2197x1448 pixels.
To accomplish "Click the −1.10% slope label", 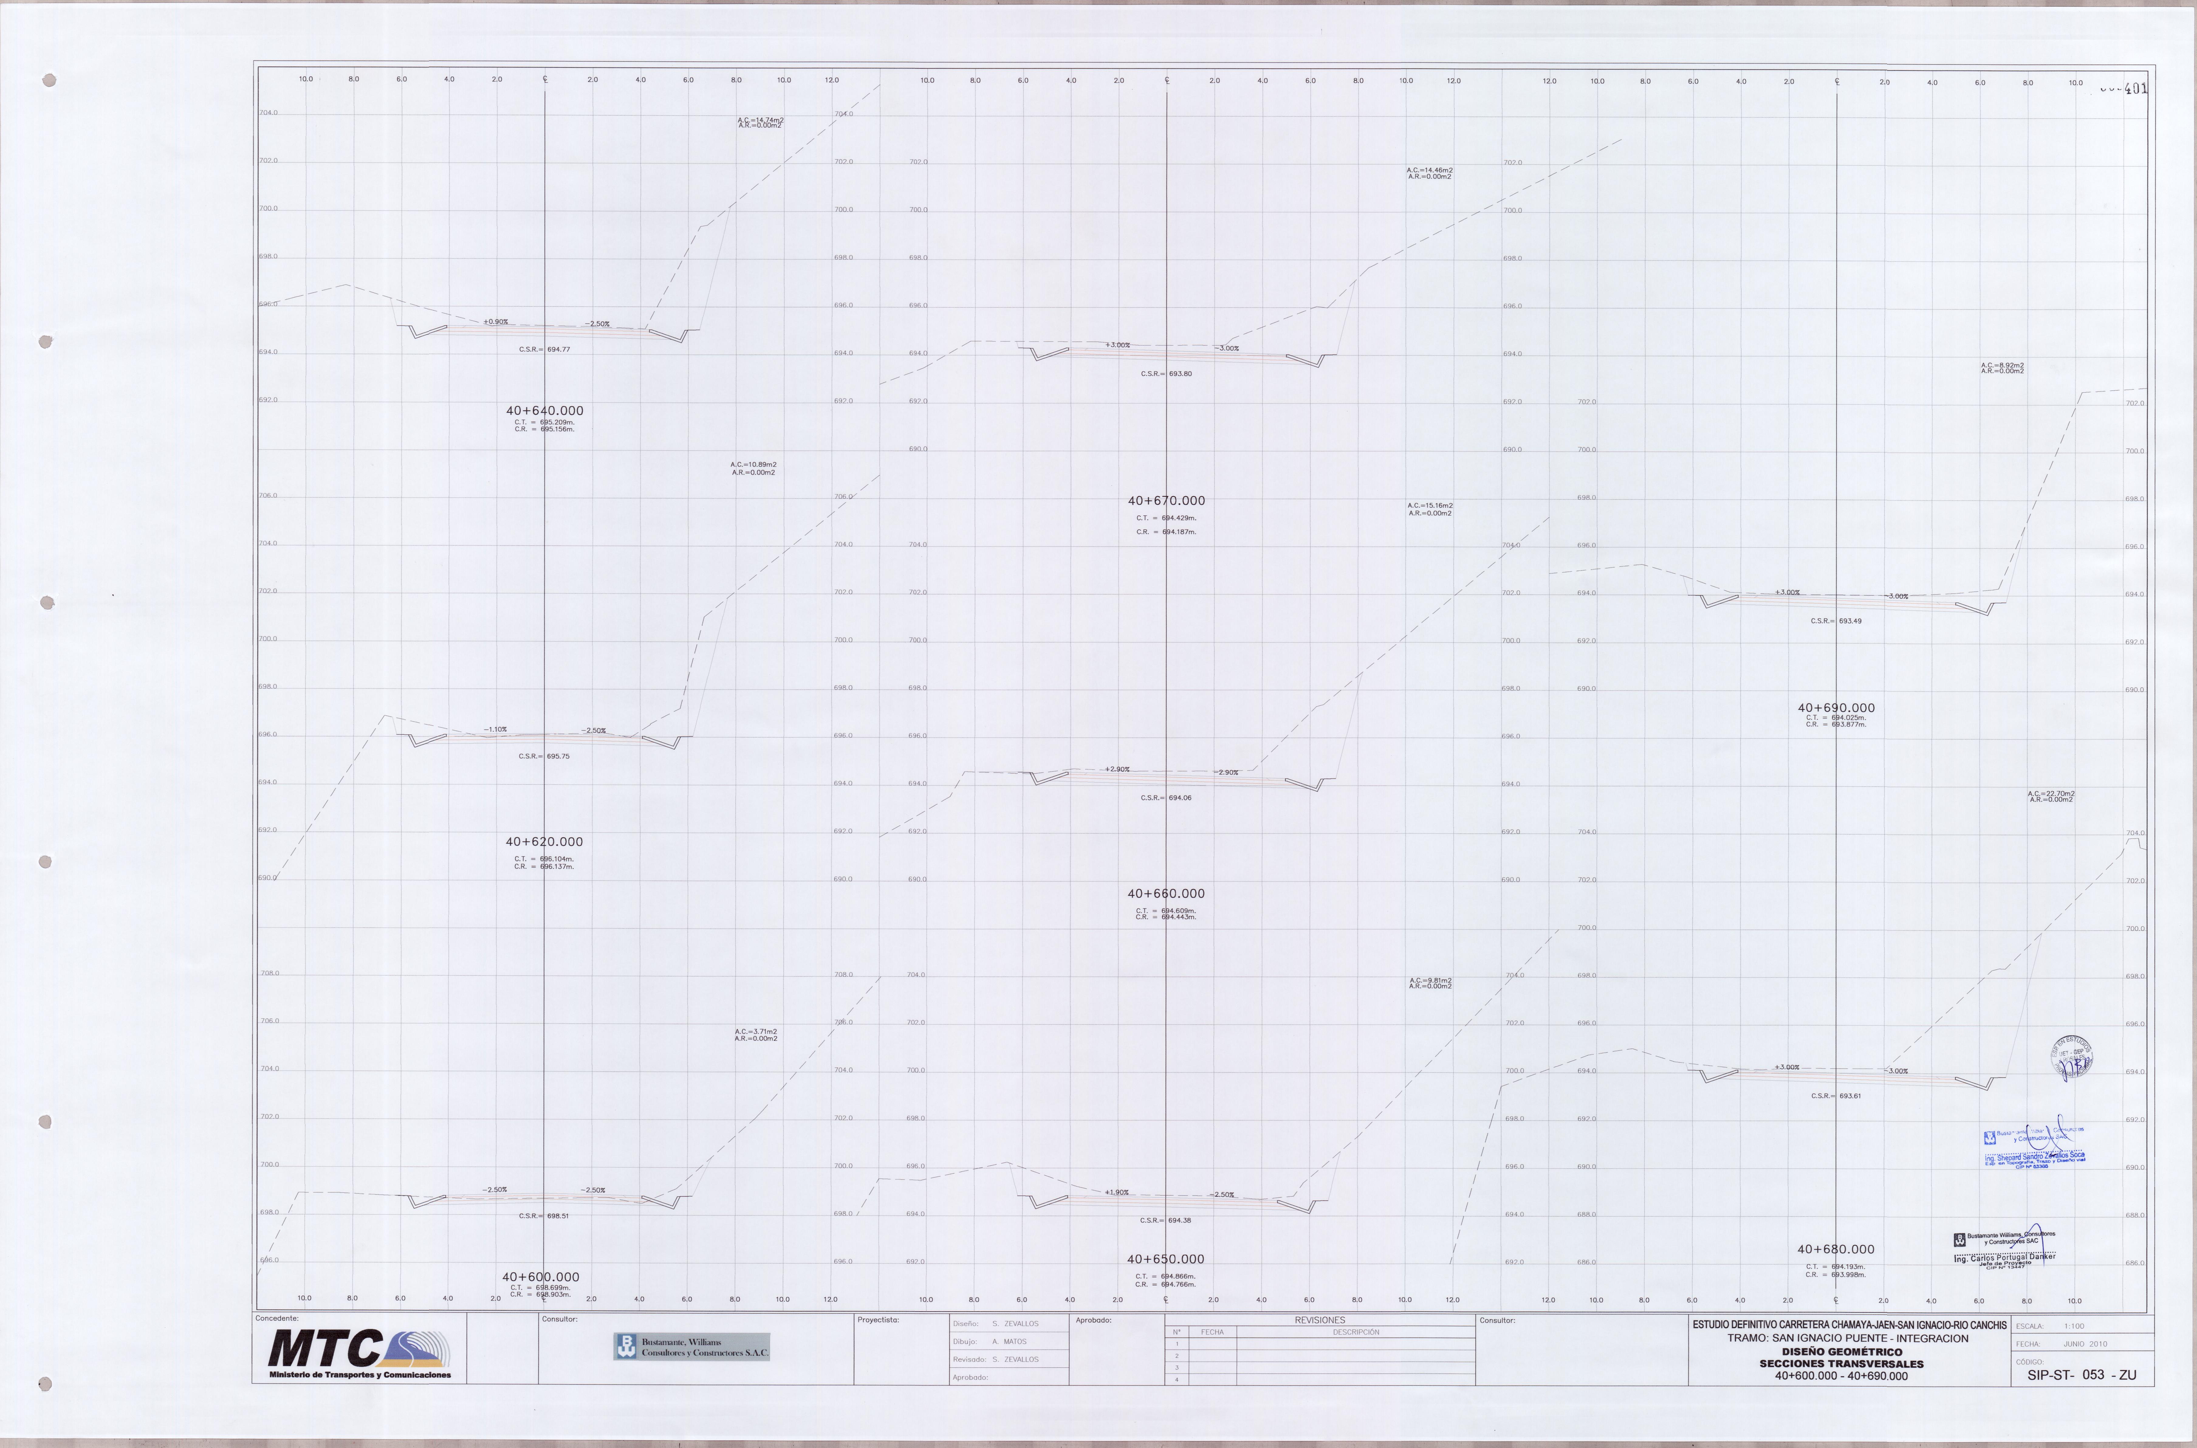I will (x=496, y=730).
